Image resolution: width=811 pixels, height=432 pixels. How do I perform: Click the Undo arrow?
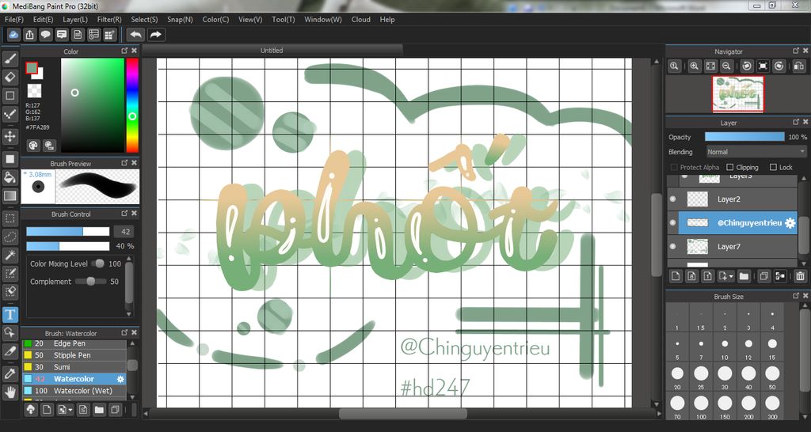point(136,35)
